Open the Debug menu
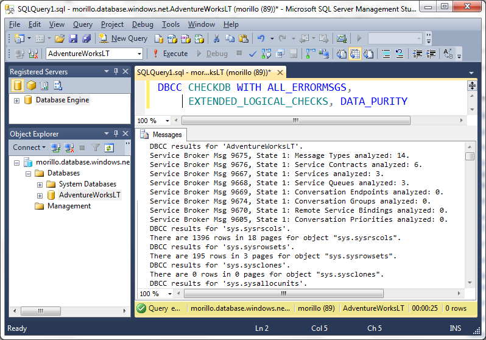 (x=143, y=24)
